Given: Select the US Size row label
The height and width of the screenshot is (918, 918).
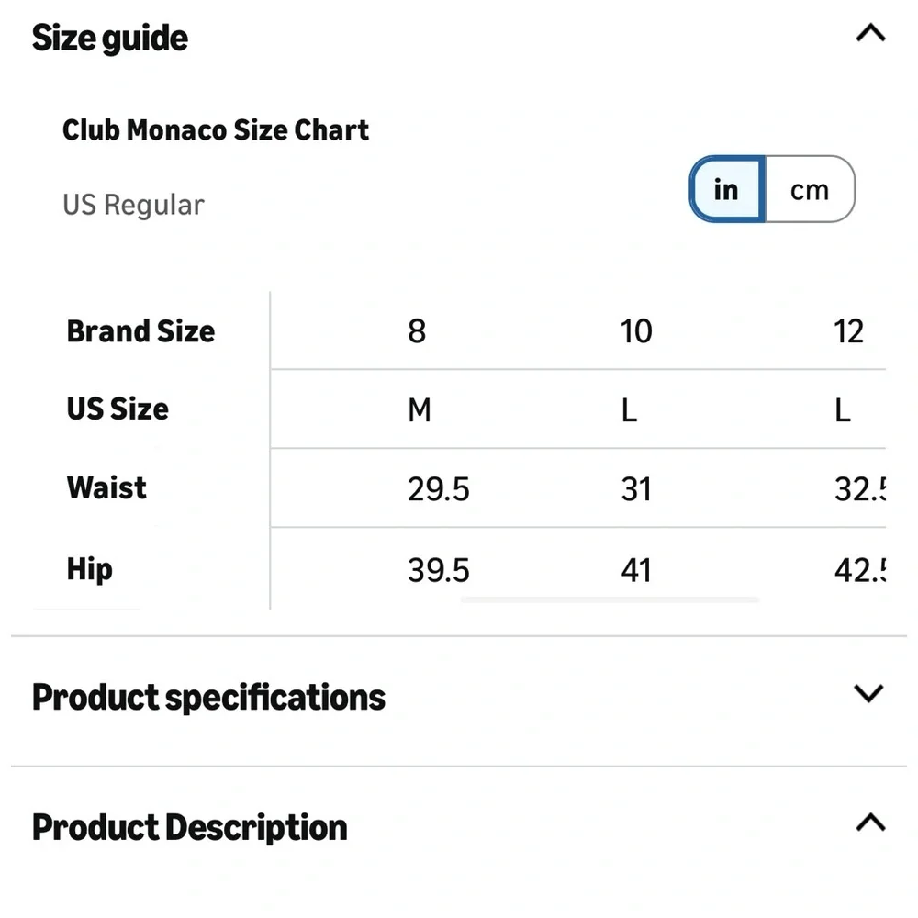Looking at the screenshot, I should [118, 409].
